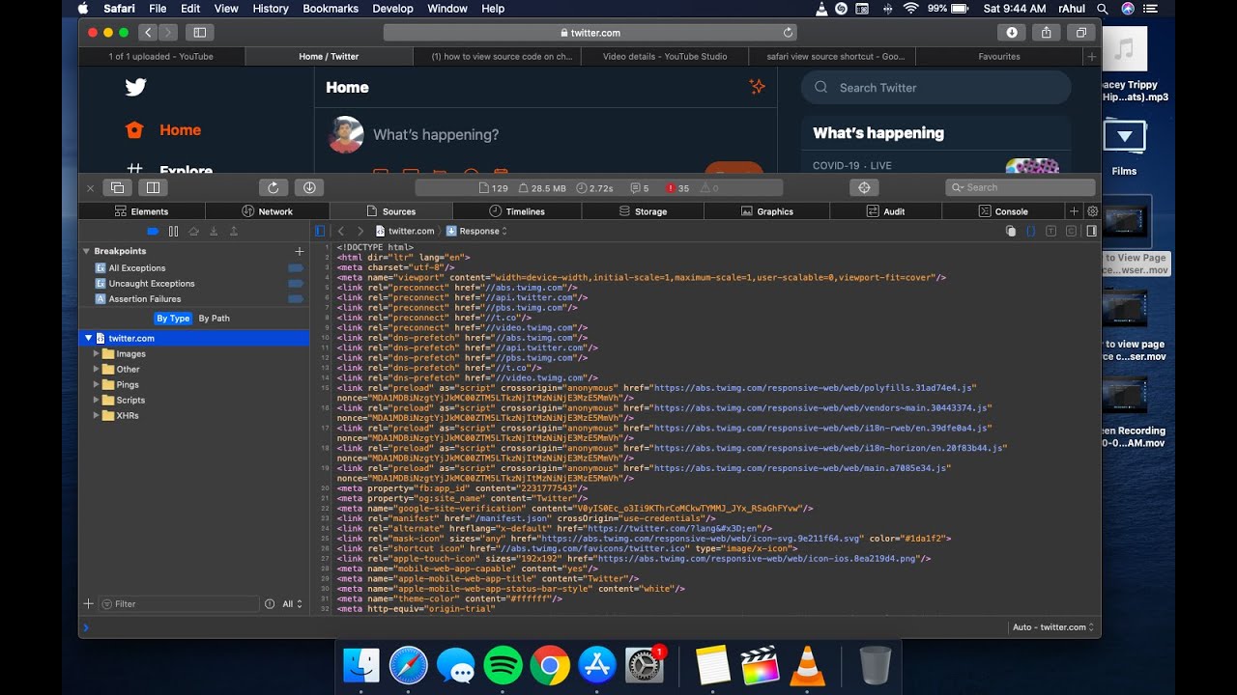The image size is (1237, 695).
Task: Click the copy-all source icon
Action: [x=1011, y=232]
